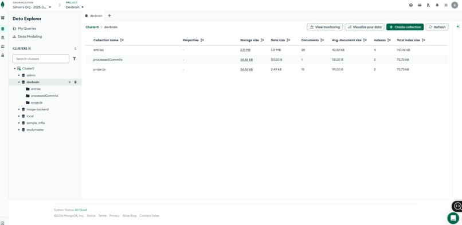Open the notifications bell icon
This screenshot has height=225, width=462.
click(437, 5)
